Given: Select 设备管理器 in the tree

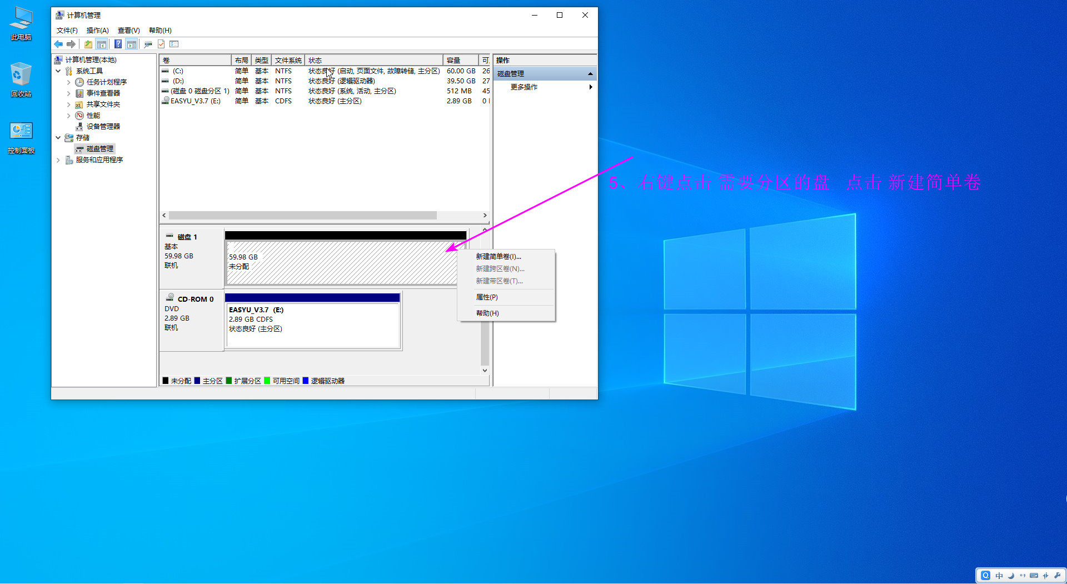Looking at the screenshot, I should [x=103, y=127].
